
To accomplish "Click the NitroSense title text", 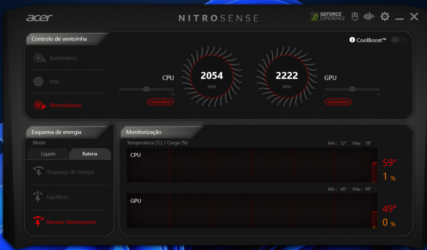I will click(x=218, y=18).
